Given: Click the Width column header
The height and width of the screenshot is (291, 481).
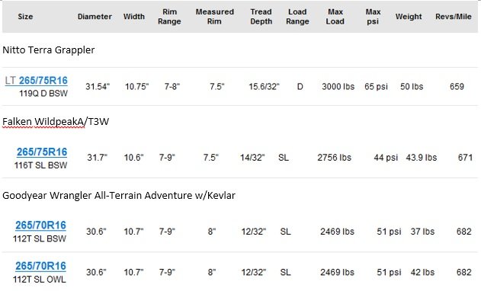Looking at the screenshot, I should tap(133, 17).
